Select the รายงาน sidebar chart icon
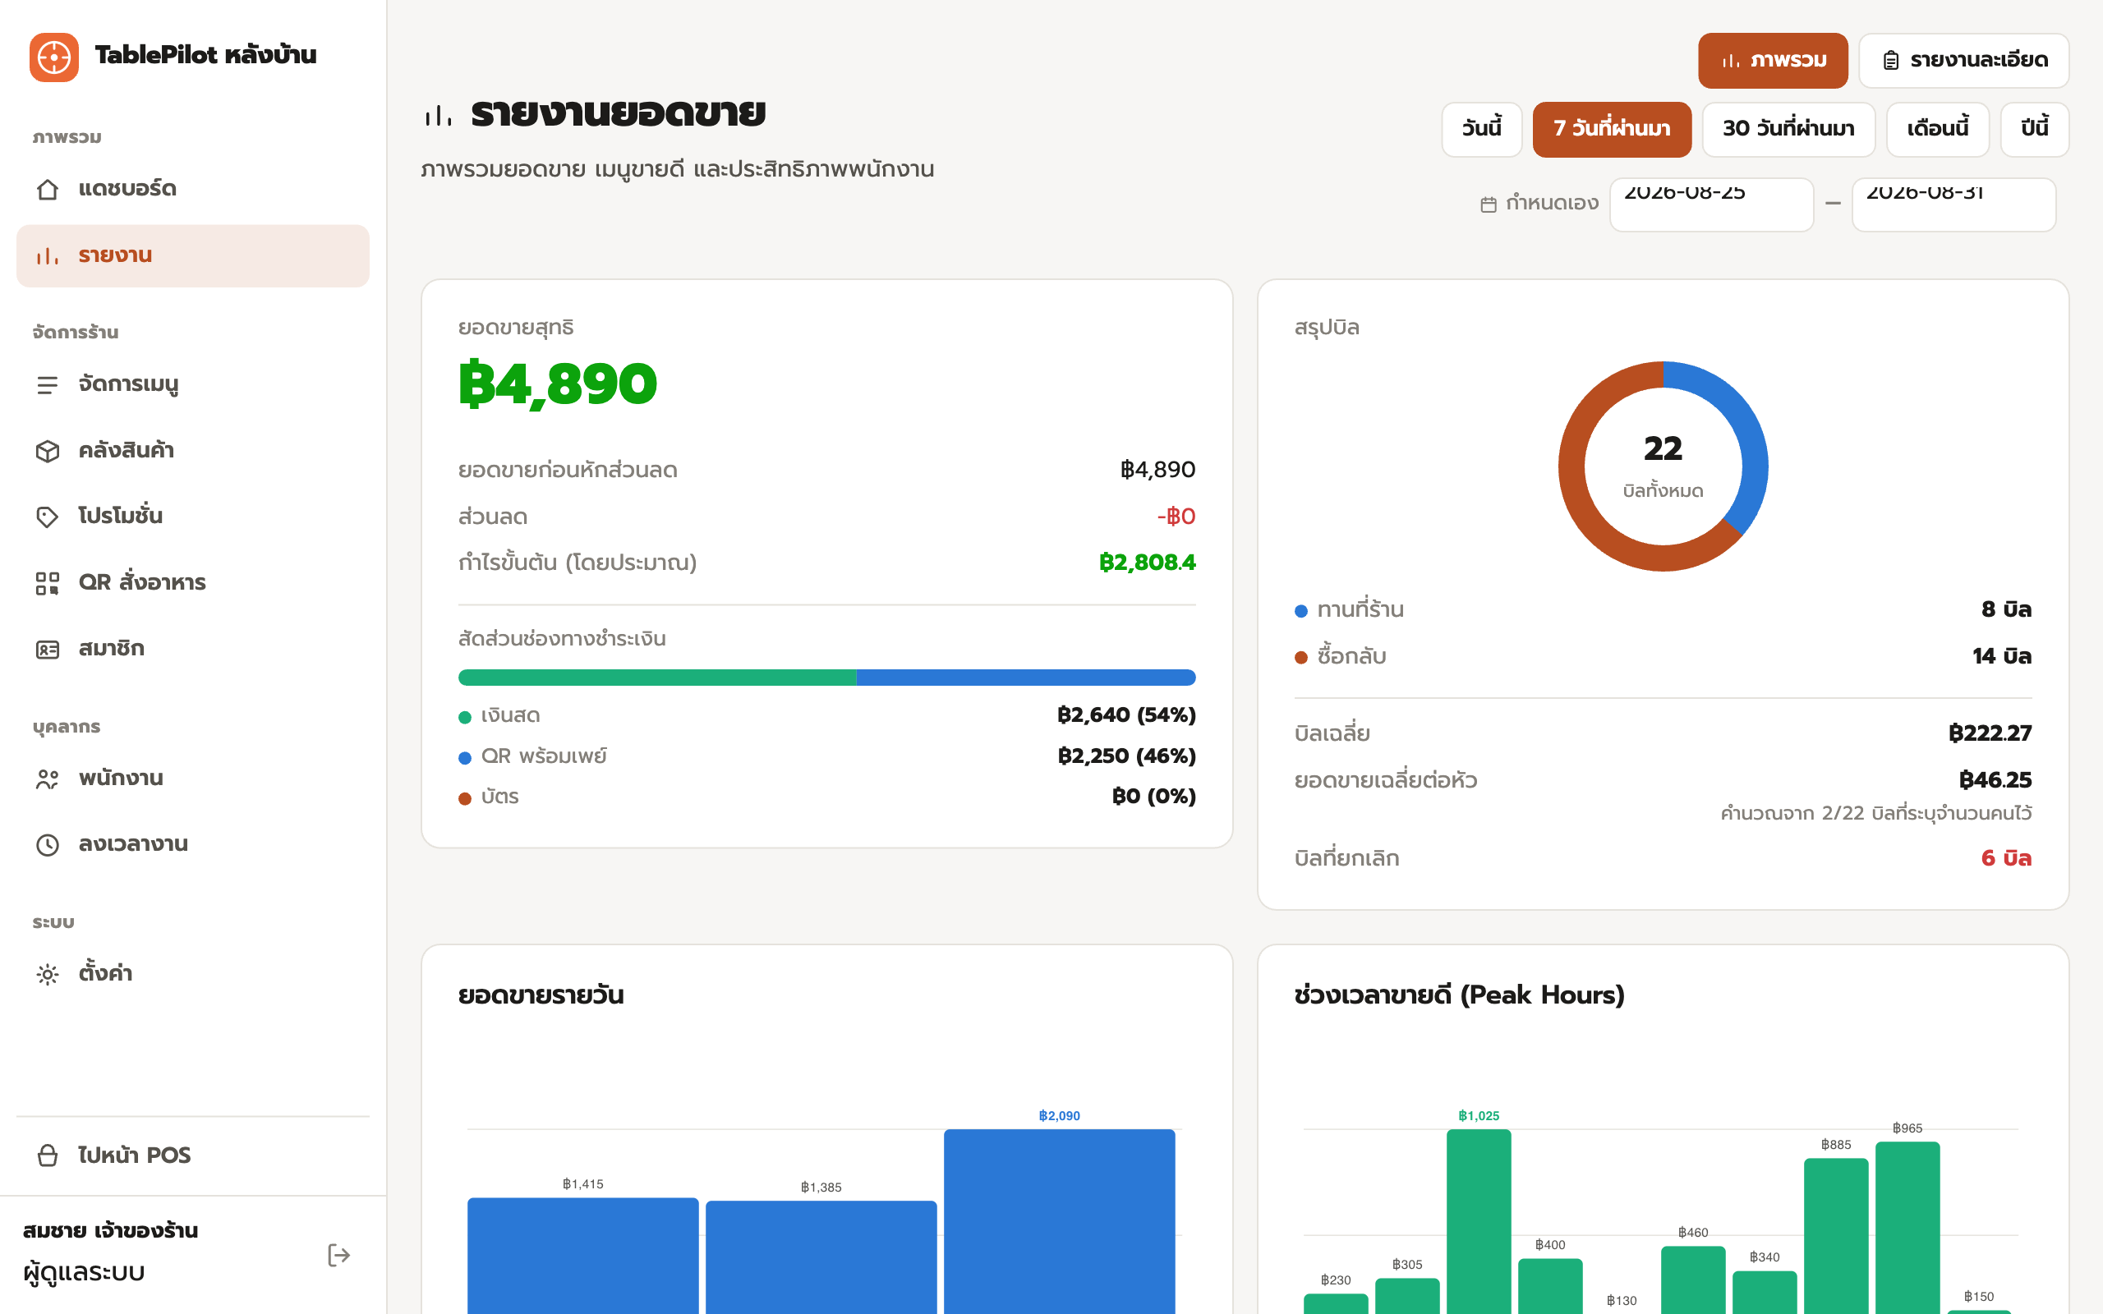This screenshot has width=2103, height=1314. (48, 256)
